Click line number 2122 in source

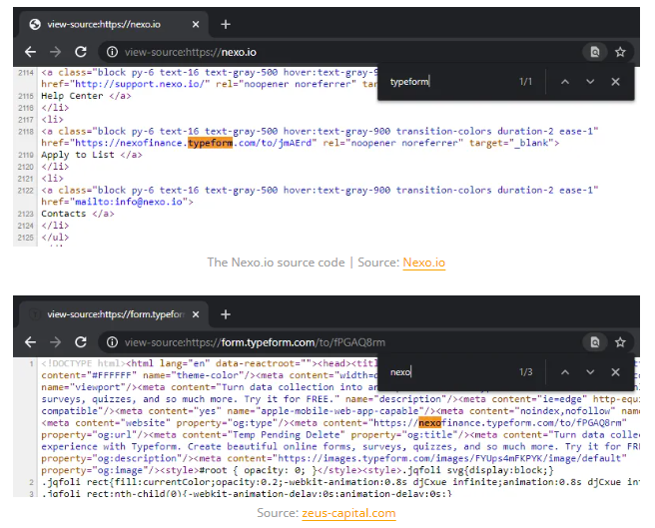click(26, 191)
